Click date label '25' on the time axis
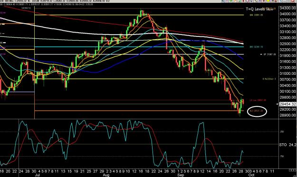This screenshot has height=177, width=297. 89,171
